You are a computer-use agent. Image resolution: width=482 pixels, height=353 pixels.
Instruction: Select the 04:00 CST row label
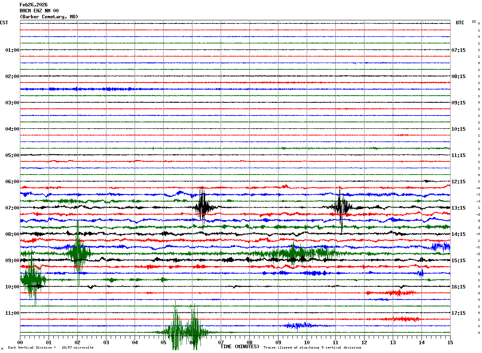click(x=12, y=129)
